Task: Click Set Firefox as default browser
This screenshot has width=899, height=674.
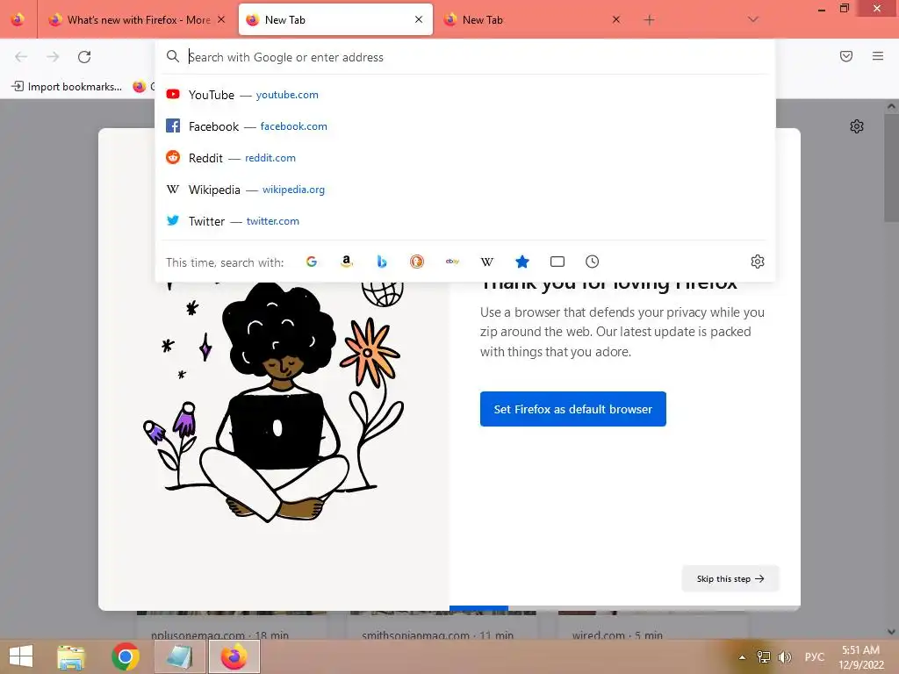Action: point(572,409)
